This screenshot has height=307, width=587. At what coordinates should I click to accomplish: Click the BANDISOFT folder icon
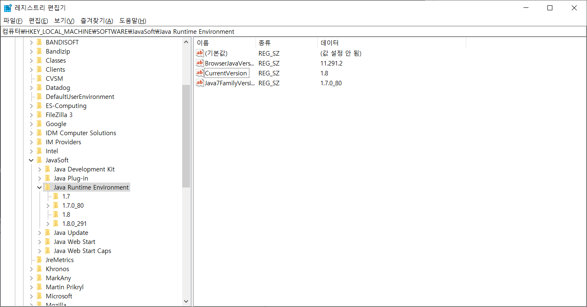click(40, 42)
